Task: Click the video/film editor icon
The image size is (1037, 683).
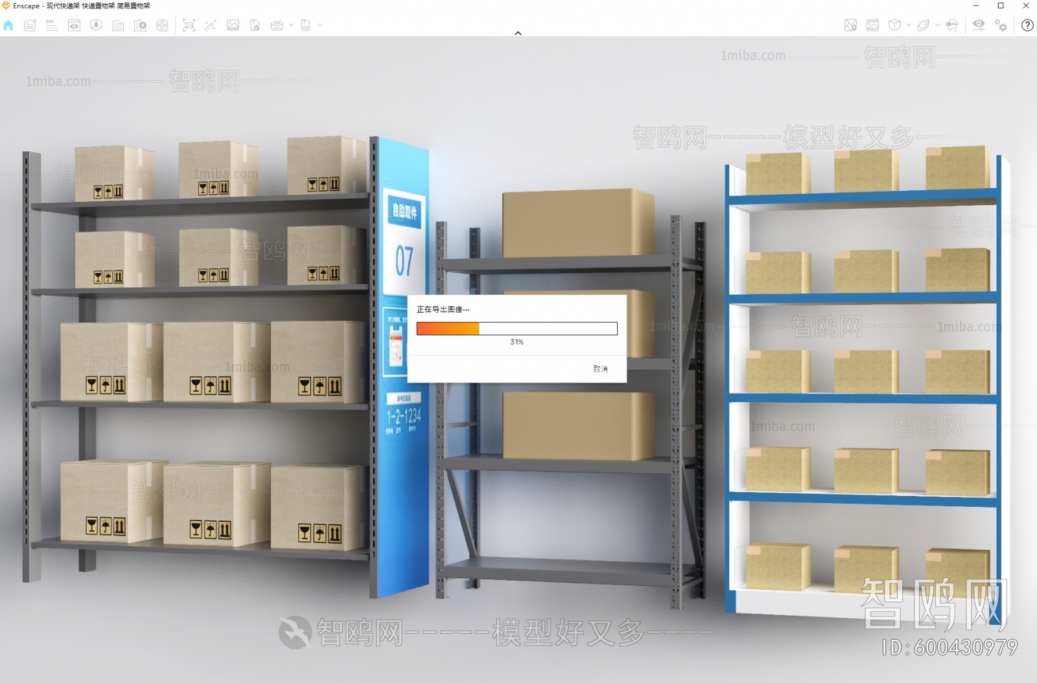Action: [163, 26]
